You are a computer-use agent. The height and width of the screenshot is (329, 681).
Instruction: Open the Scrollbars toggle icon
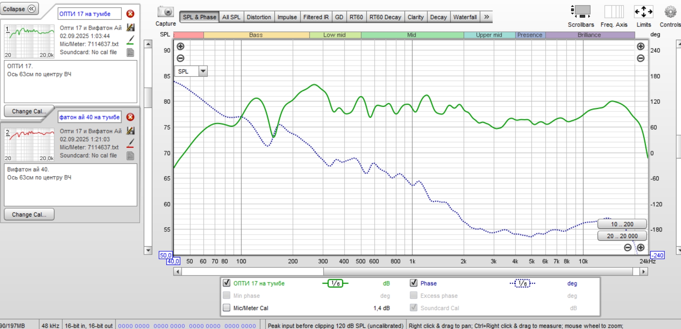click(581, 11)
